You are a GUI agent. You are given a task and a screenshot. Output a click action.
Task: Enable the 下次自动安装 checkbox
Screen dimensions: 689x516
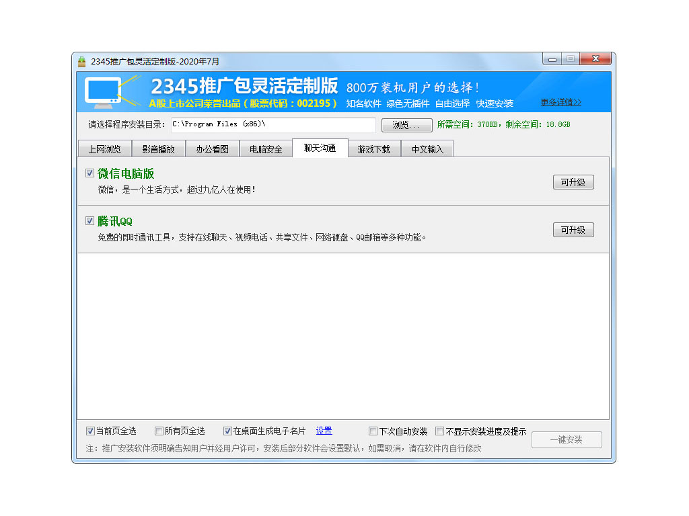point(373,431)
